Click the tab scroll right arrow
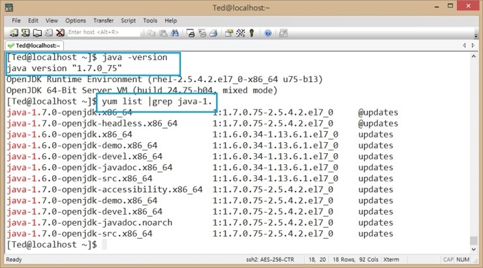Viewport: 483px width, 268px height. (473, 45)
